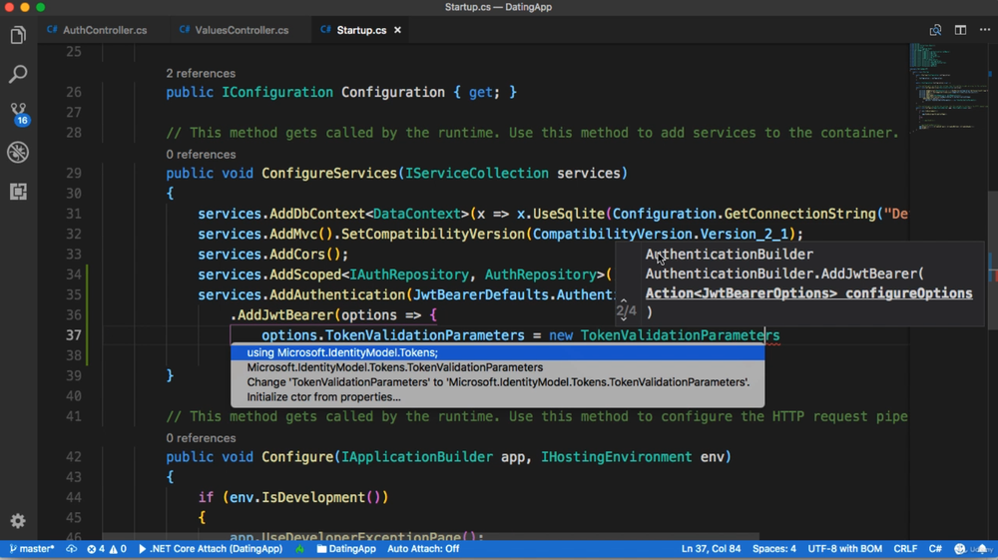Click line number 37 in gutter
Image resolution: width=998 pixels, height=560 pixels.
(x=74, y=335)
